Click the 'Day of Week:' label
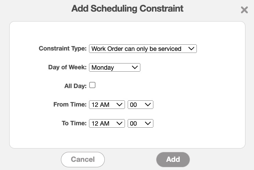Screen dimensions: 254x170 pyautogui.click(x=67, y=67)
